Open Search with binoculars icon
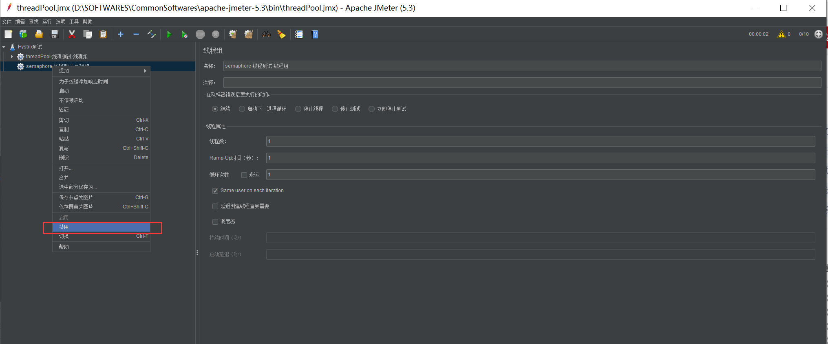828x344 pixels. [x=266, y=34]
